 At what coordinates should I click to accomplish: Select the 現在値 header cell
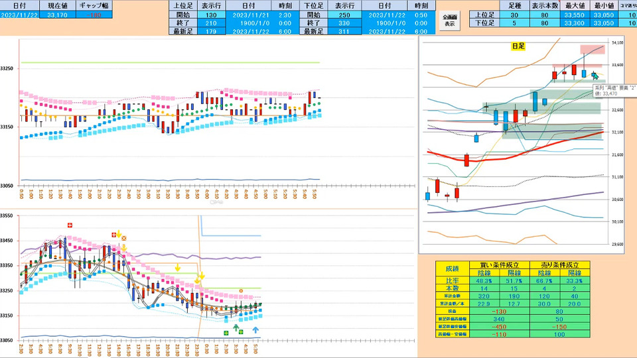tap(57, 6)
